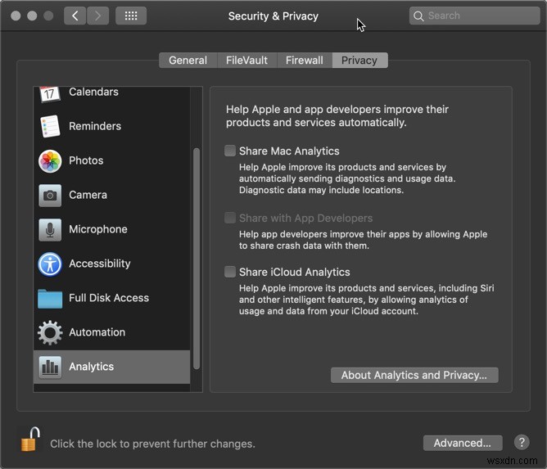Screen dimensions: 547x469
Task: Select the Analytics bar chart icon
Action: tap(50, 367)
